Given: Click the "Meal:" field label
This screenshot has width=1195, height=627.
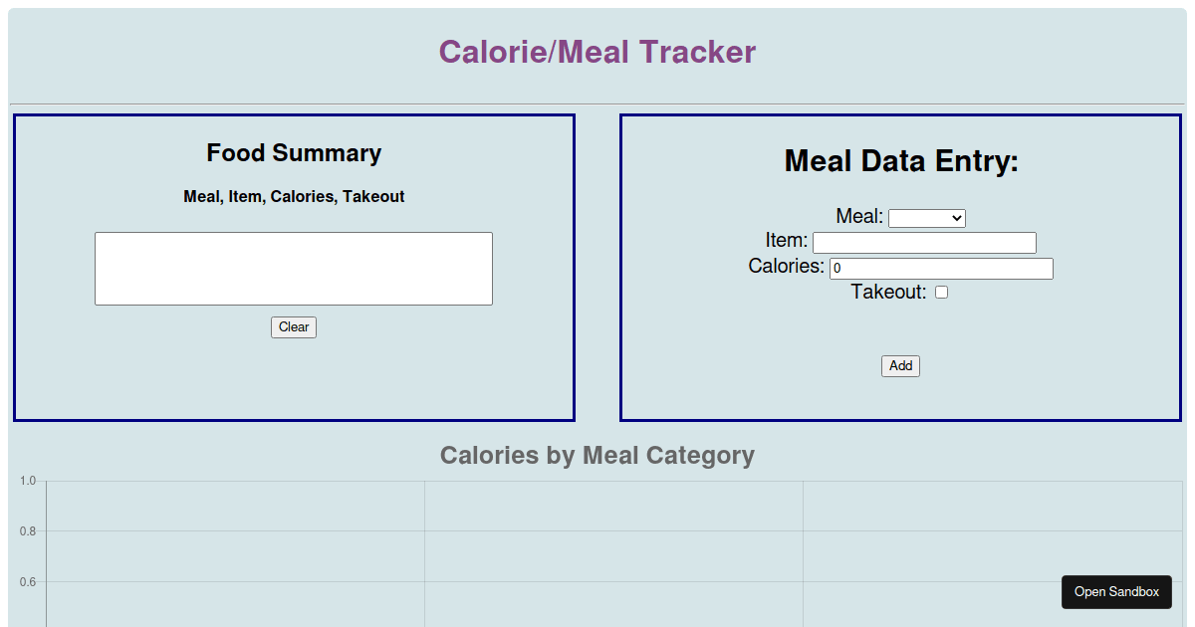Looking at the screenshot, I should point(859,217).
